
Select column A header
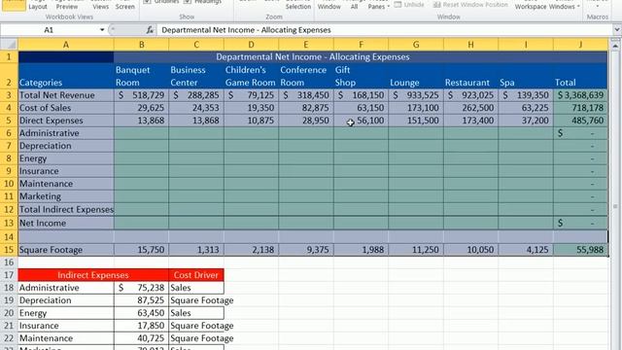(x=66, y=45)
